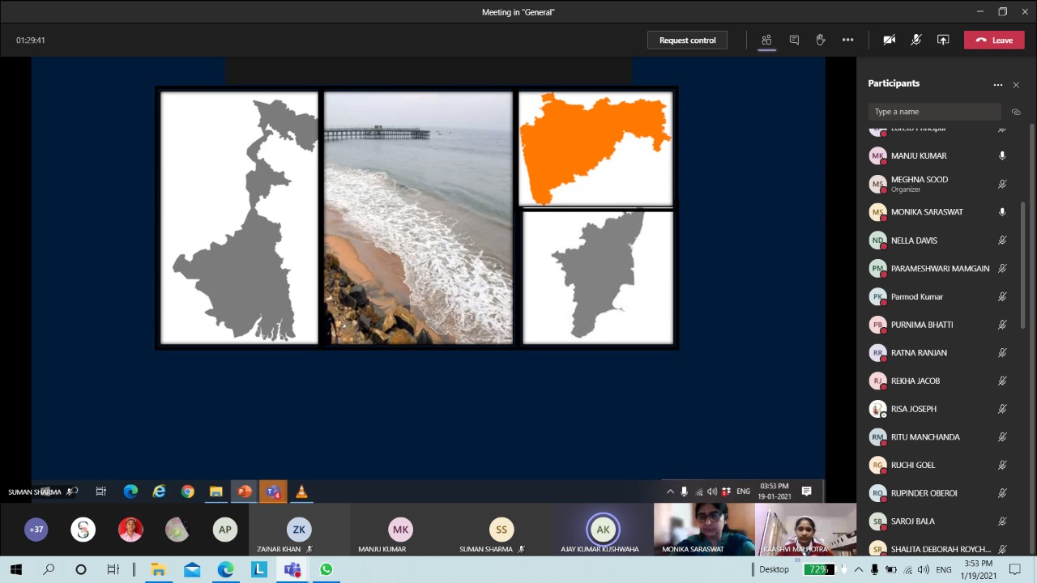Select Nella Davis in the participants list
The image size is (1037, 583).
[x=914, y=240]
